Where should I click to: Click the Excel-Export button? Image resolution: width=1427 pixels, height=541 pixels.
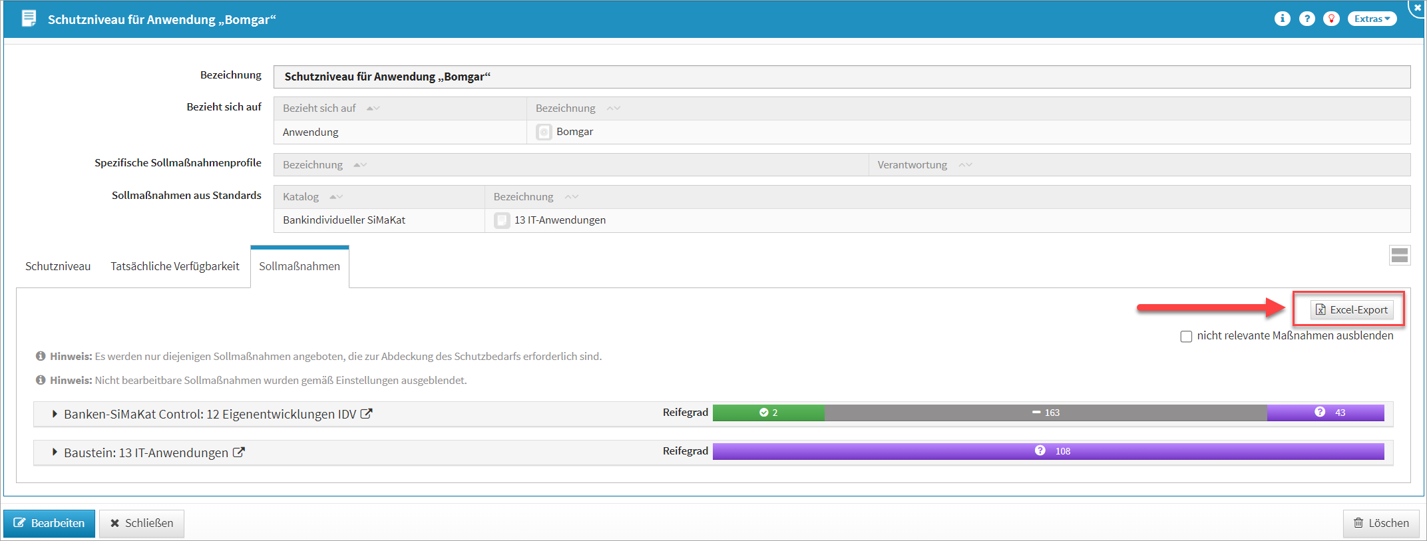tap(1352, 309)
